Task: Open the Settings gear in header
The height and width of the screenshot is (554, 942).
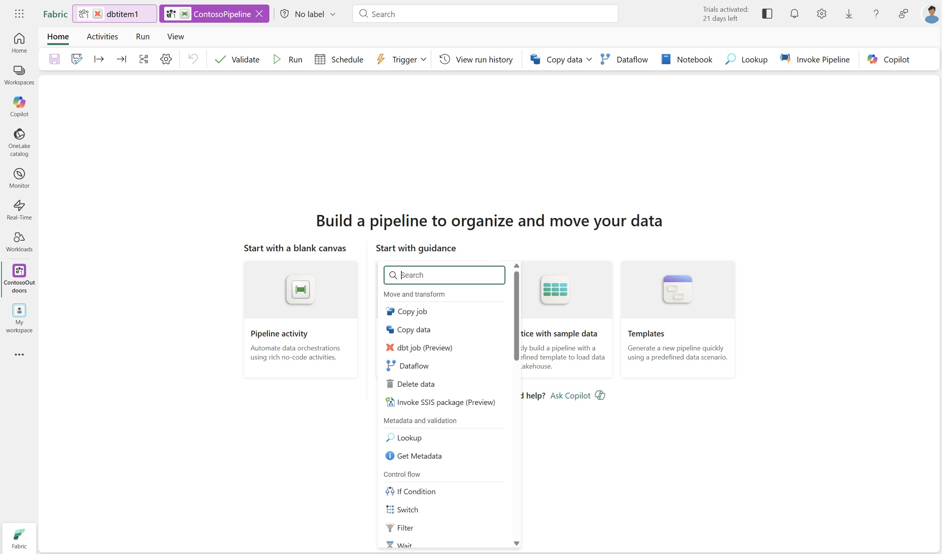Action: 821,14
